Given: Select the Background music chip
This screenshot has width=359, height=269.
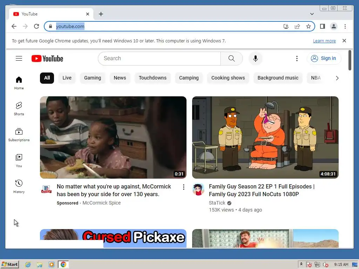Looking at the screenshot, I should (x=278, y=78).
